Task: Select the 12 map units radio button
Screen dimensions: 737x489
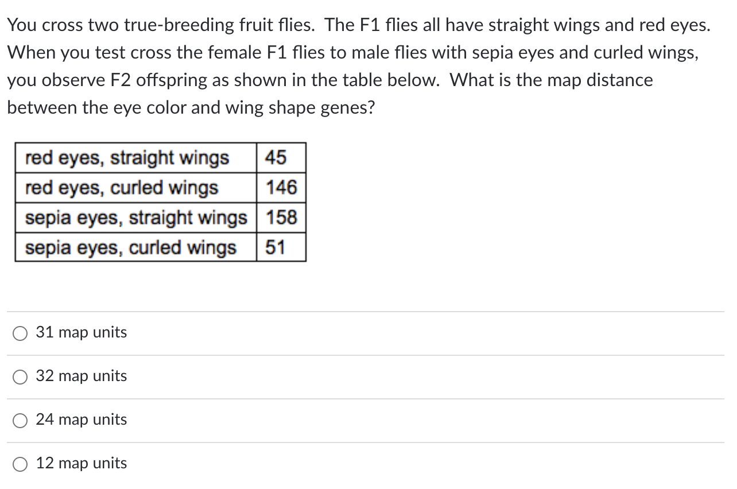Action: [20, 464]
